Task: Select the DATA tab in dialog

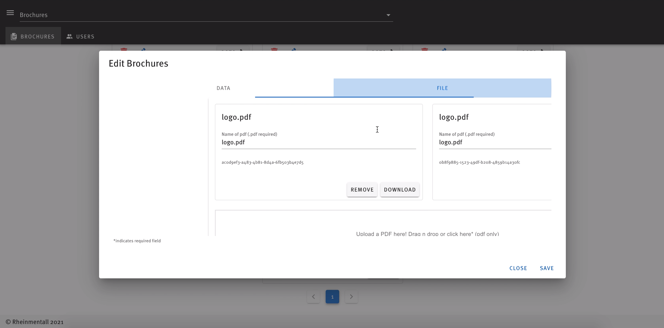Action: pos(223,88)
